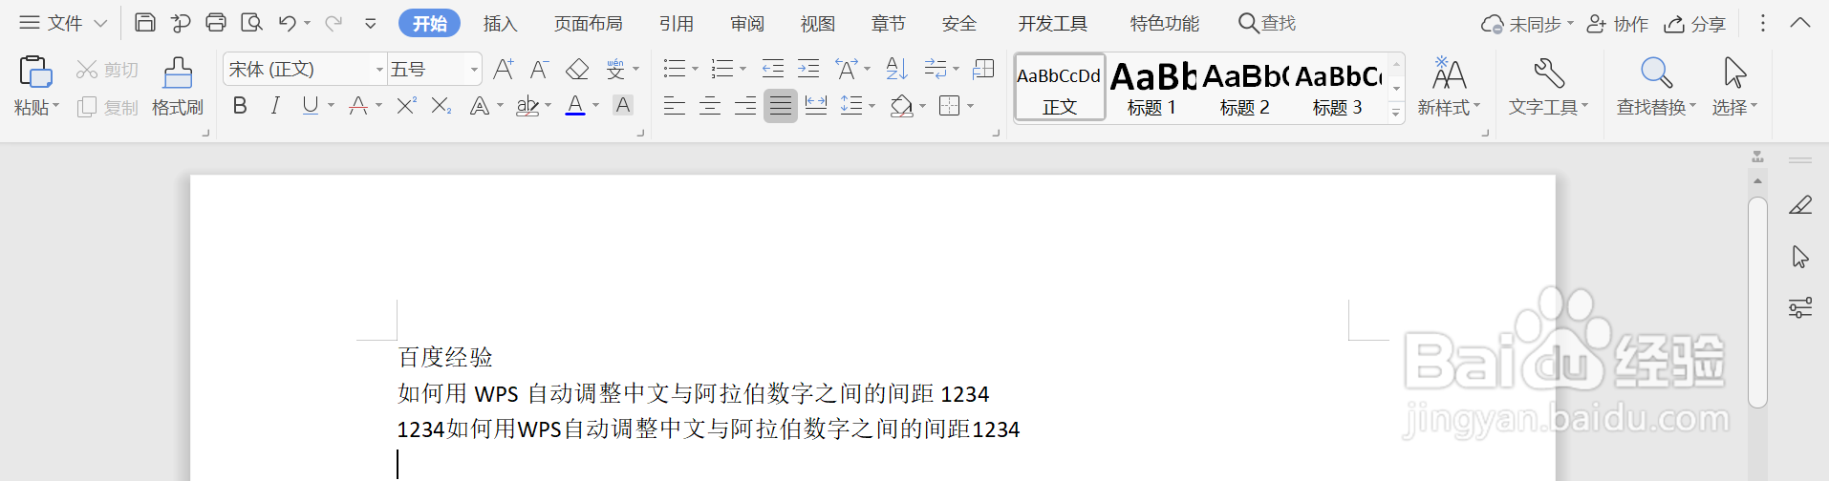
Task: Toggle Subscript formatting
Action: (x=441, y=106)
